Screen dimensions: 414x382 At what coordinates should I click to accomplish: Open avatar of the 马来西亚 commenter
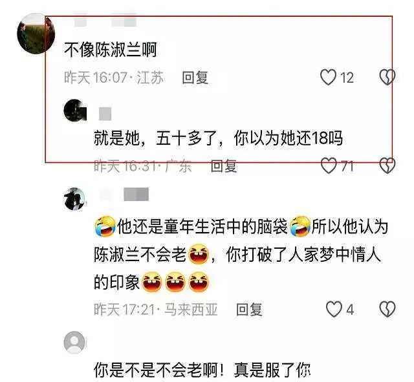click(75, 199)
